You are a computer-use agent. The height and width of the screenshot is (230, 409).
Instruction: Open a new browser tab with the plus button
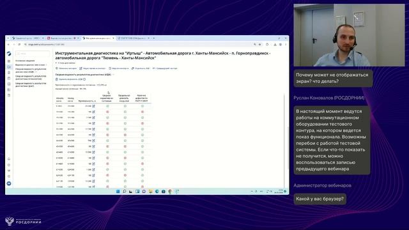(154, 38)
